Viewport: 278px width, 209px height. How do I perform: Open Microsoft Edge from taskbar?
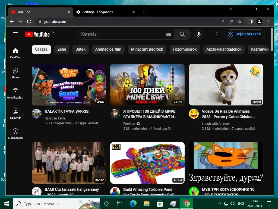(133, 204)
